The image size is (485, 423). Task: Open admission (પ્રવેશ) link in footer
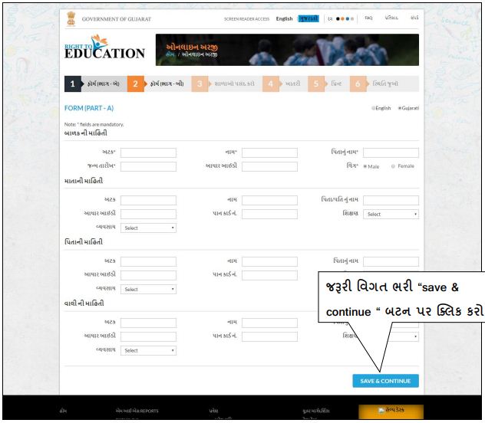coord(213,411)
